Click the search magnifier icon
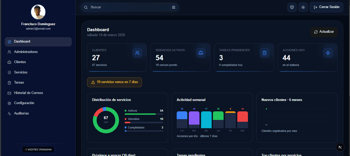This screenshot has width=350, height=156. click(86, 7)
